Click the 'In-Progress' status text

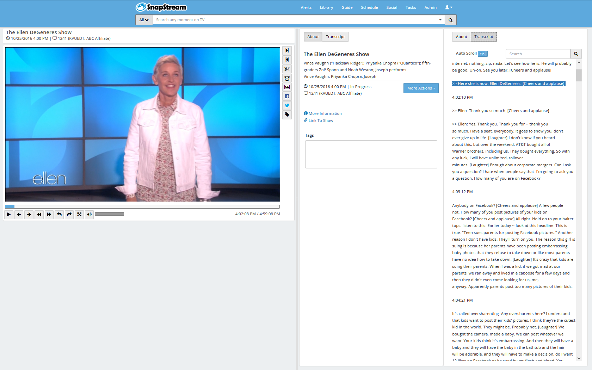click(x=360, y=87)
